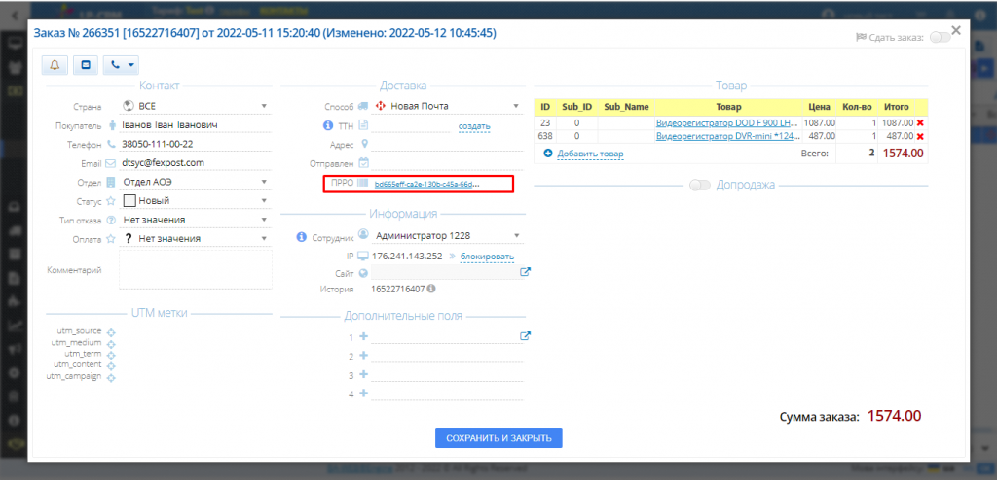
Task: Remove the DVR-mini product row with red X
Action: point(920,136)
